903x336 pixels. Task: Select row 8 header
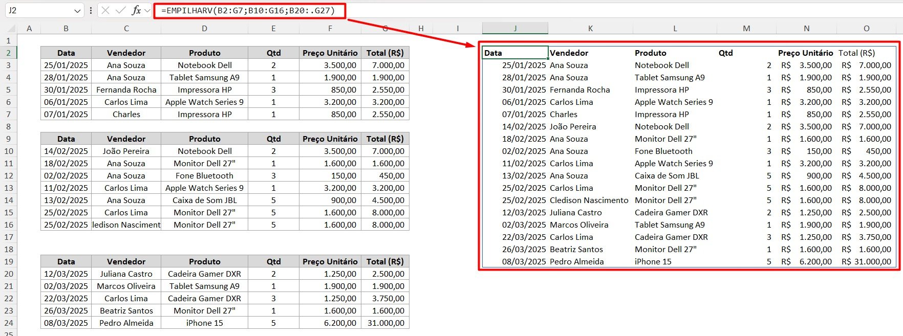pyautogui.click(x=8, y=126)
